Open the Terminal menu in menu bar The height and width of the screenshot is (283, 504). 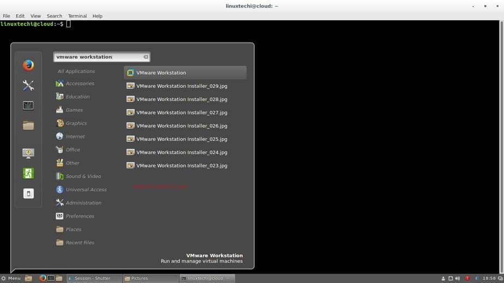(x=77, y=16)
